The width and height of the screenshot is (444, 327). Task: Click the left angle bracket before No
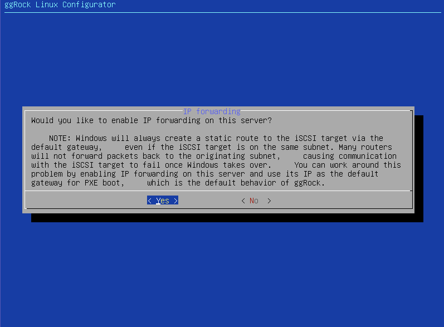coord(243,201)
